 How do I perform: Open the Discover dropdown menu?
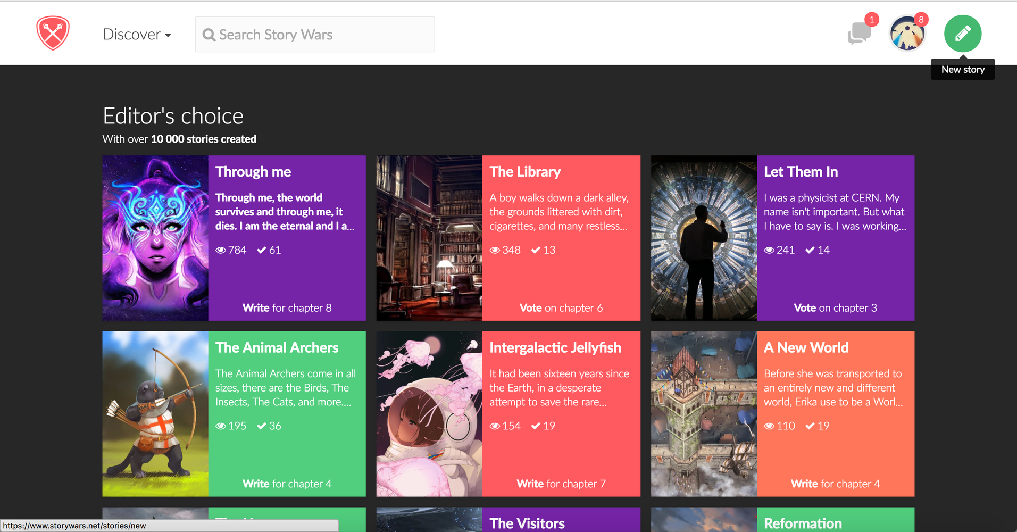(137, 35)
